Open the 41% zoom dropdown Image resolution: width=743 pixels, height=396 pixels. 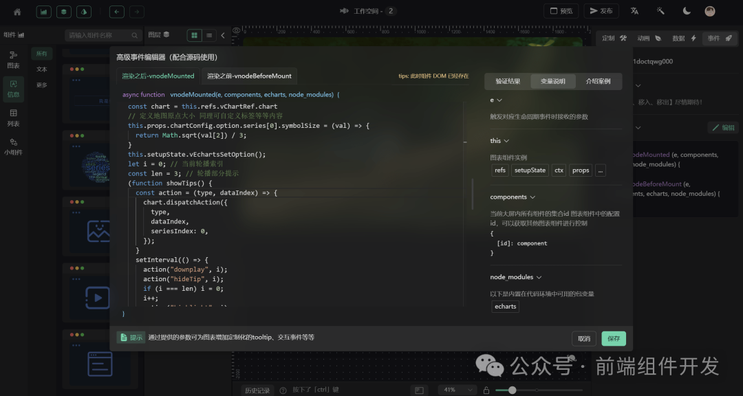pyautogui.click(x=457, y=390)
